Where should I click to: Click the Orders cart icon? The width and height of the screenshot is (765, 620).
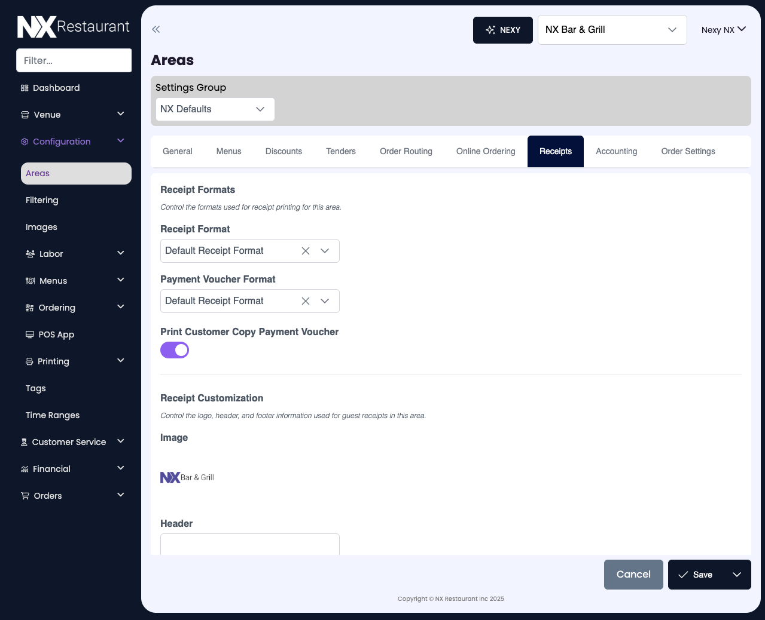25,496
